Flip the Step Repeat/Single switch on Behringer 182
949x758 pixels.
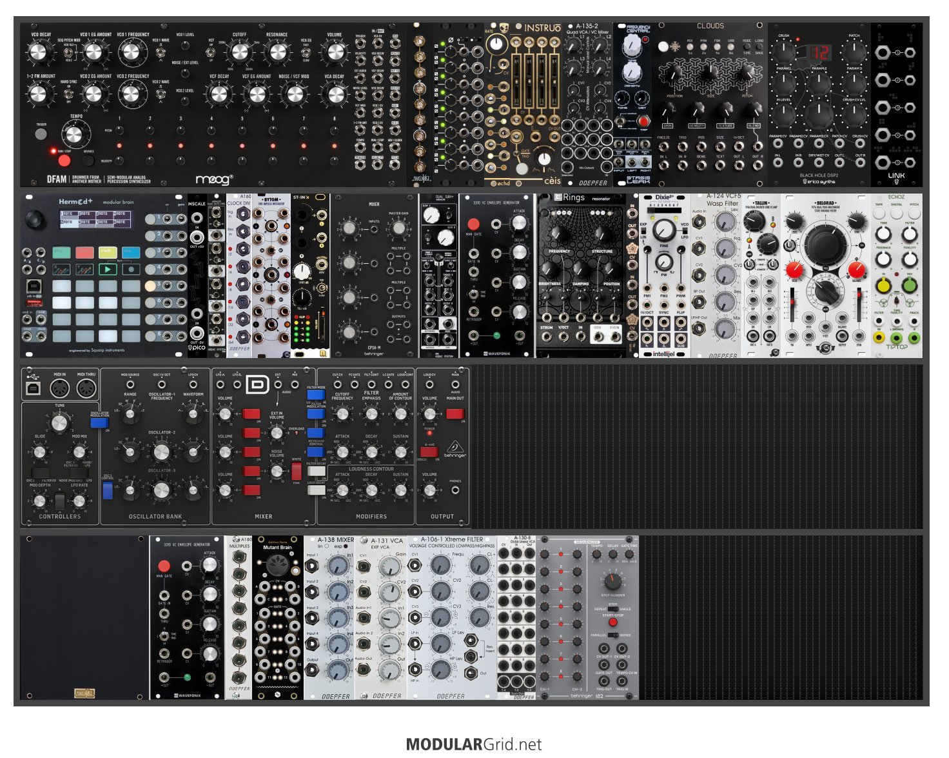tap(612, 608)
